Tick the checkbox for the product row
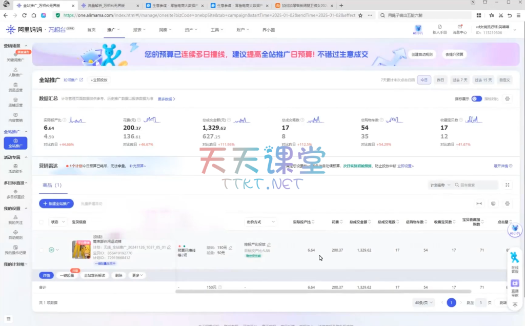 click(41, 250)
